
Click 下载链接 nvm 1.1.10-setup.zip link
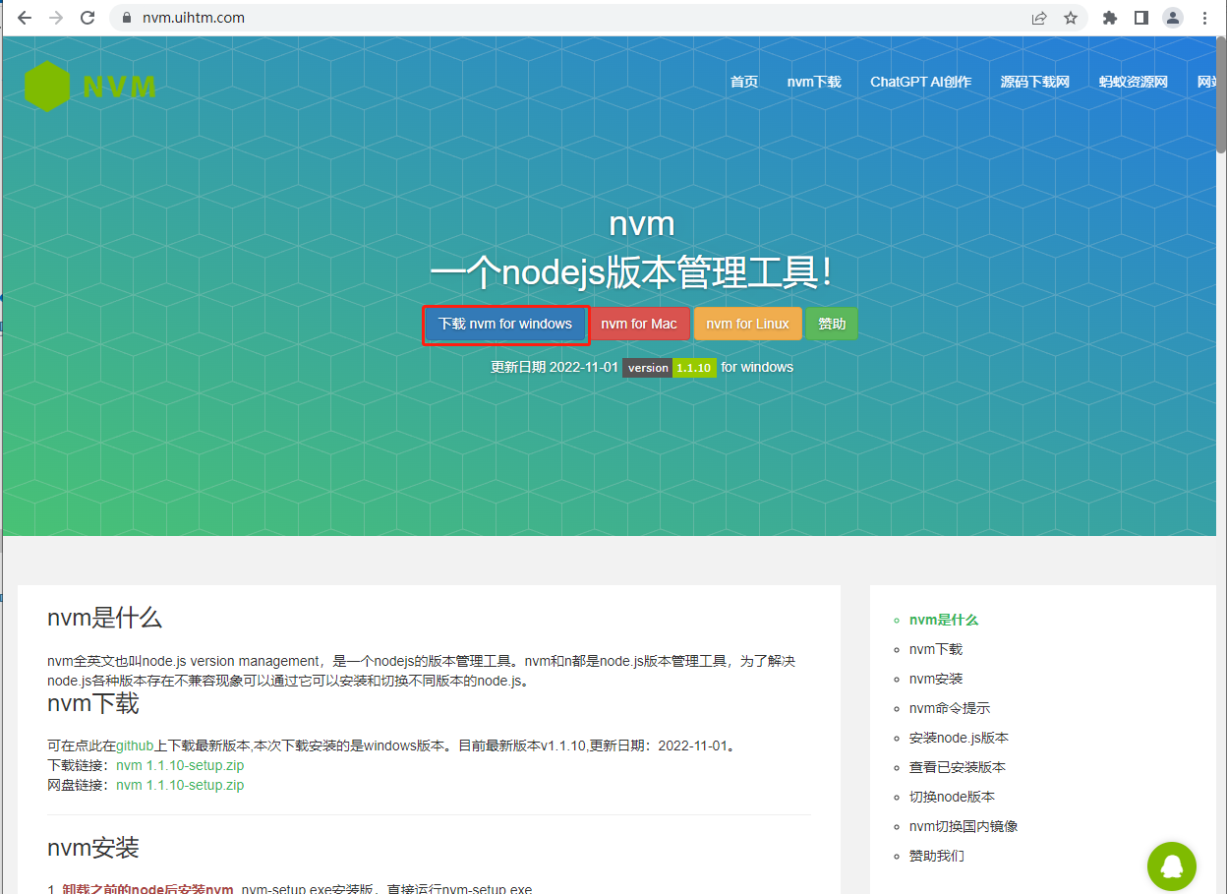[180, 765]
